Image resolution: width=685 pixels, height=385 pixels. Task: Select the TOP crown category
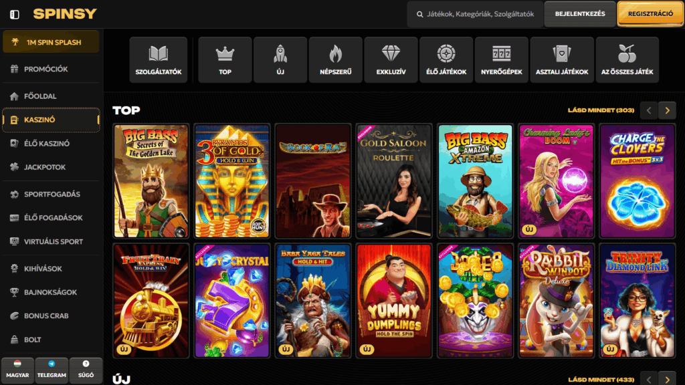tap(225, 59)
